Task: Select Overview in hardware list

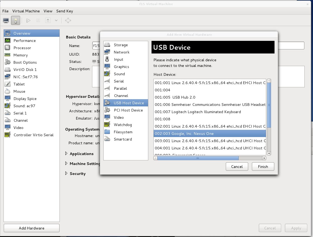Action: coord(31,33)
